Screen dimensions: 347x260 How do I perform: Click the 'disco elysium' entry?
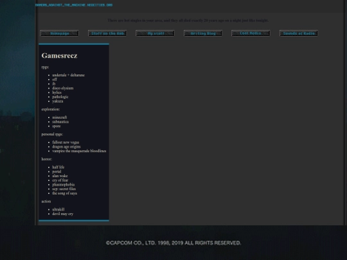[x=62, y=88]
